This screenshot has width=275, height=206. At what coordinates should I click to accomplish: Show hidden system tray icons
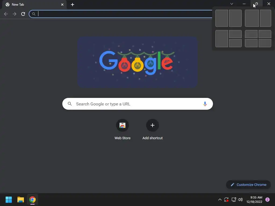[x=220, y=200]
